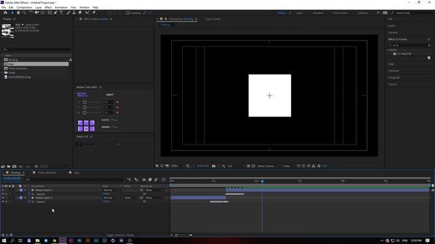Image resolution: width=435 pixels, height=244 pixels.
Task: Open Shape Layer 2 Normal blend mode dropdown
Action: point(110,190)
